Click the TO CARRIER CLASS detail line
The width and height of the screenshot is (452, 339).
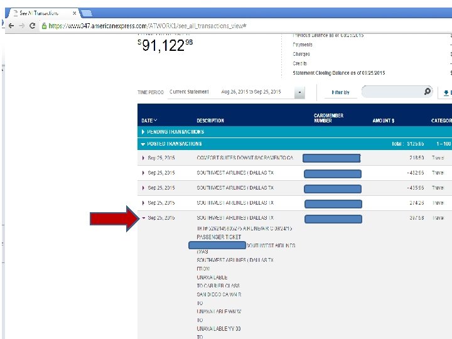point(218,286)
